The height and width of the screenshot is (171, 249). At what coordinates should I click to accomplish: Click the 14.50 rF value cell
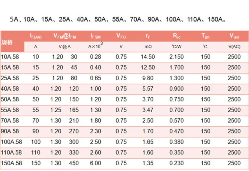tap(148, 57)
